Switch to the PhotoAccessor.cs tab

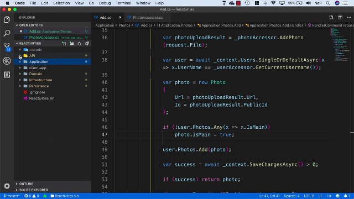point(147,17)
